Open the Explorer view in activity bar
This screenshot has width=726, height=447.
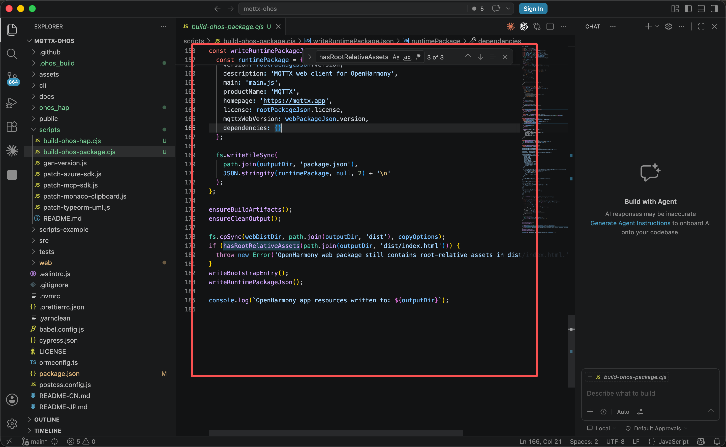tap(12, 29)
